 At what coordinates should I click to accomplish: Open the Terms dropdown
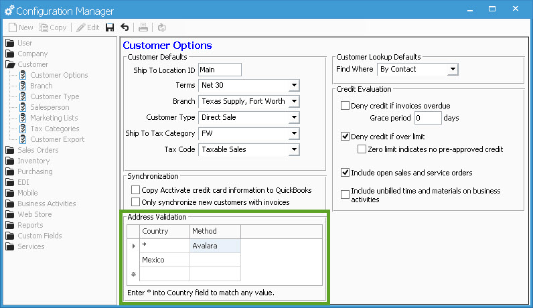pos(295,85)
